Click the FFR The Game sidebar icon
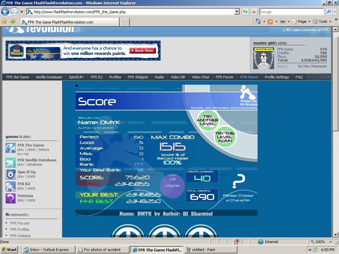The width and height of the screenshot is (339, 254). [11, 148]
